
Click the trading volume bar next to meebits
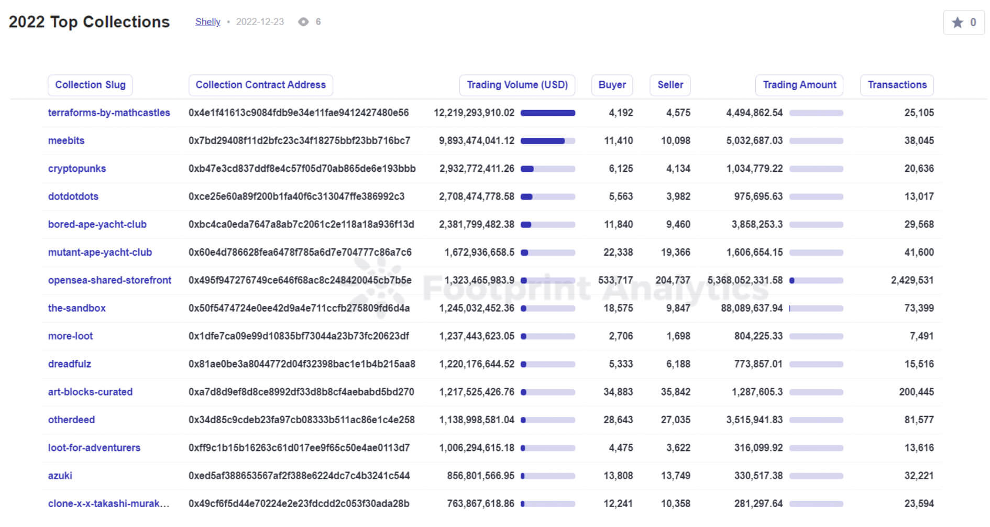click(547, 140)
